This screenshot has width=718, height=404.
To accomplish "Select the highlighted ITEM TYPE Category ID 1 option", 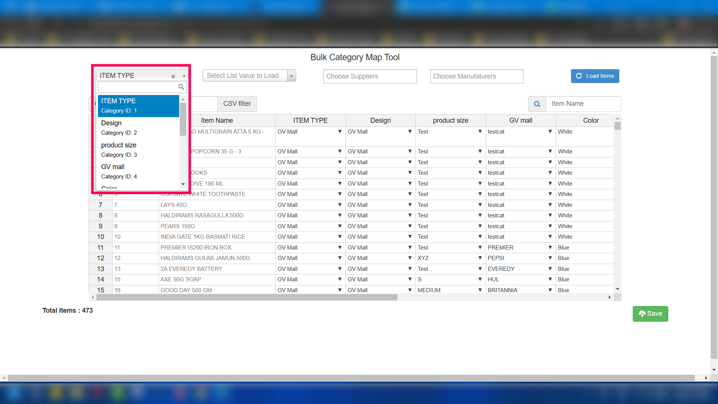I will click(x=138, y=105).
